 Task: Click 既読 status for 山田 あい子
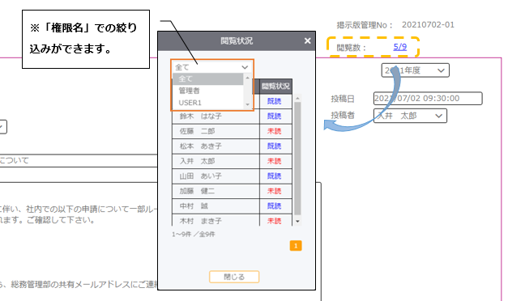[x=274, y=176]
